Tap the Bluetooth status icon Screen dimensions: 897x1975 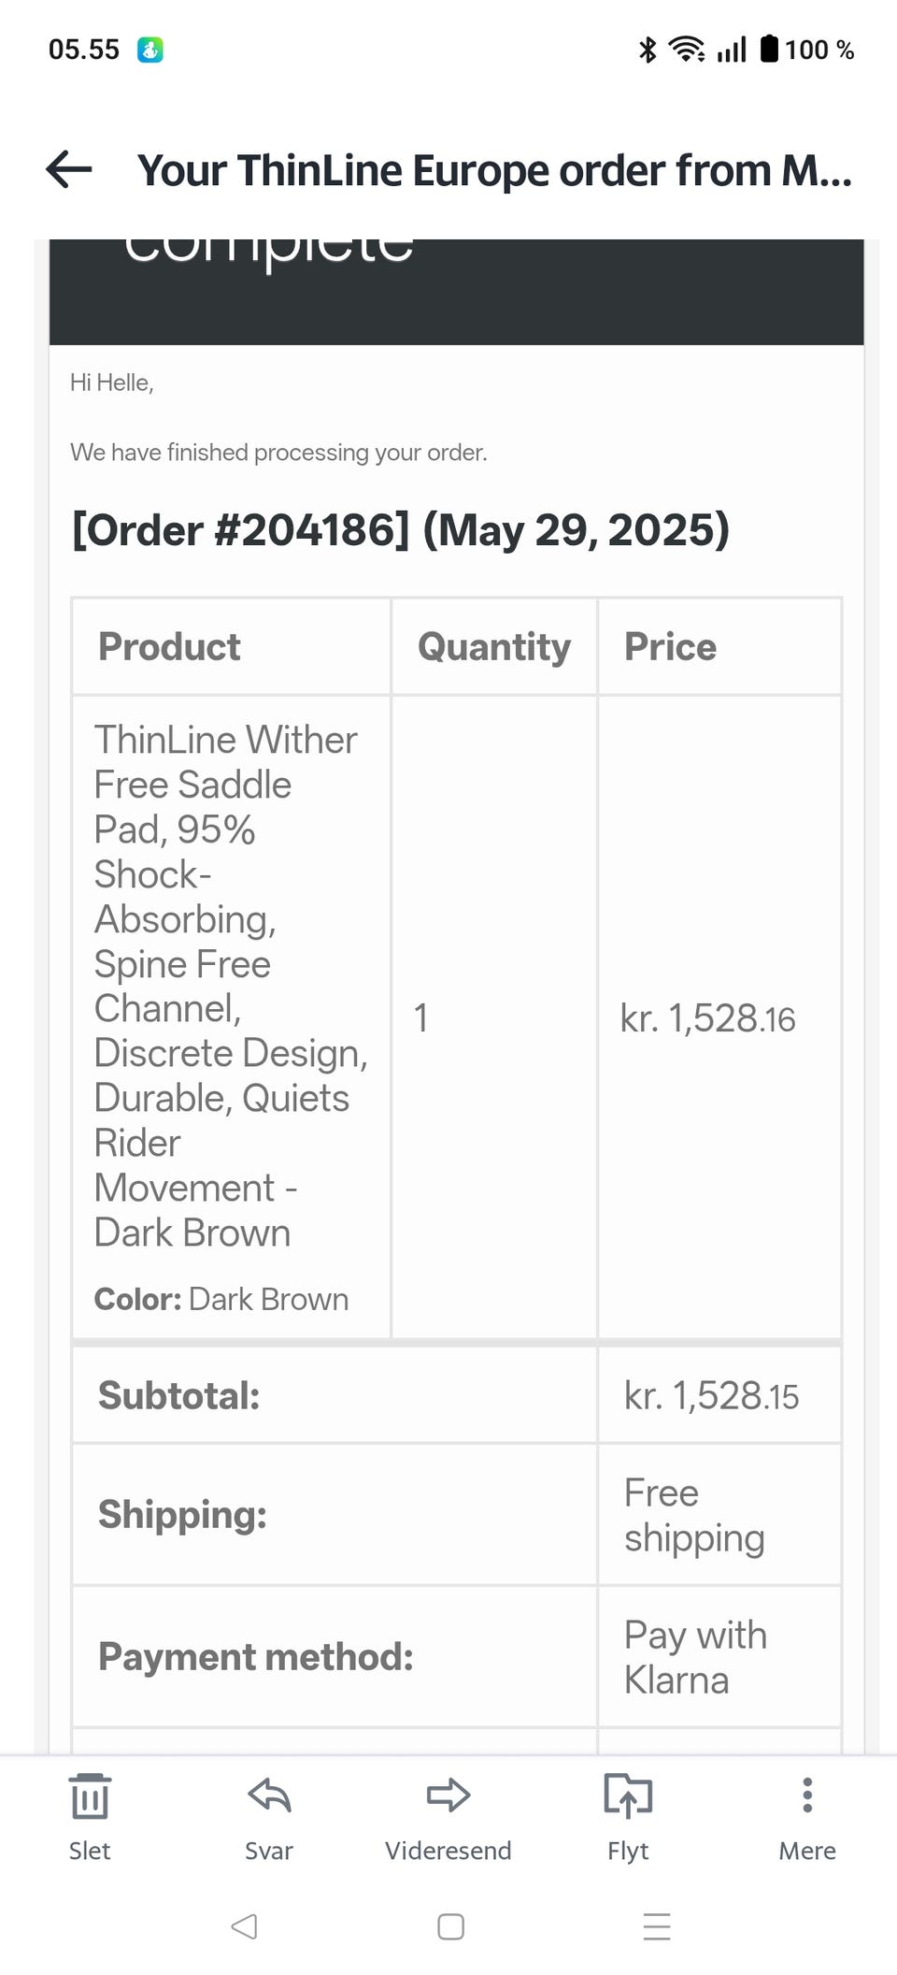click(647, 50)
